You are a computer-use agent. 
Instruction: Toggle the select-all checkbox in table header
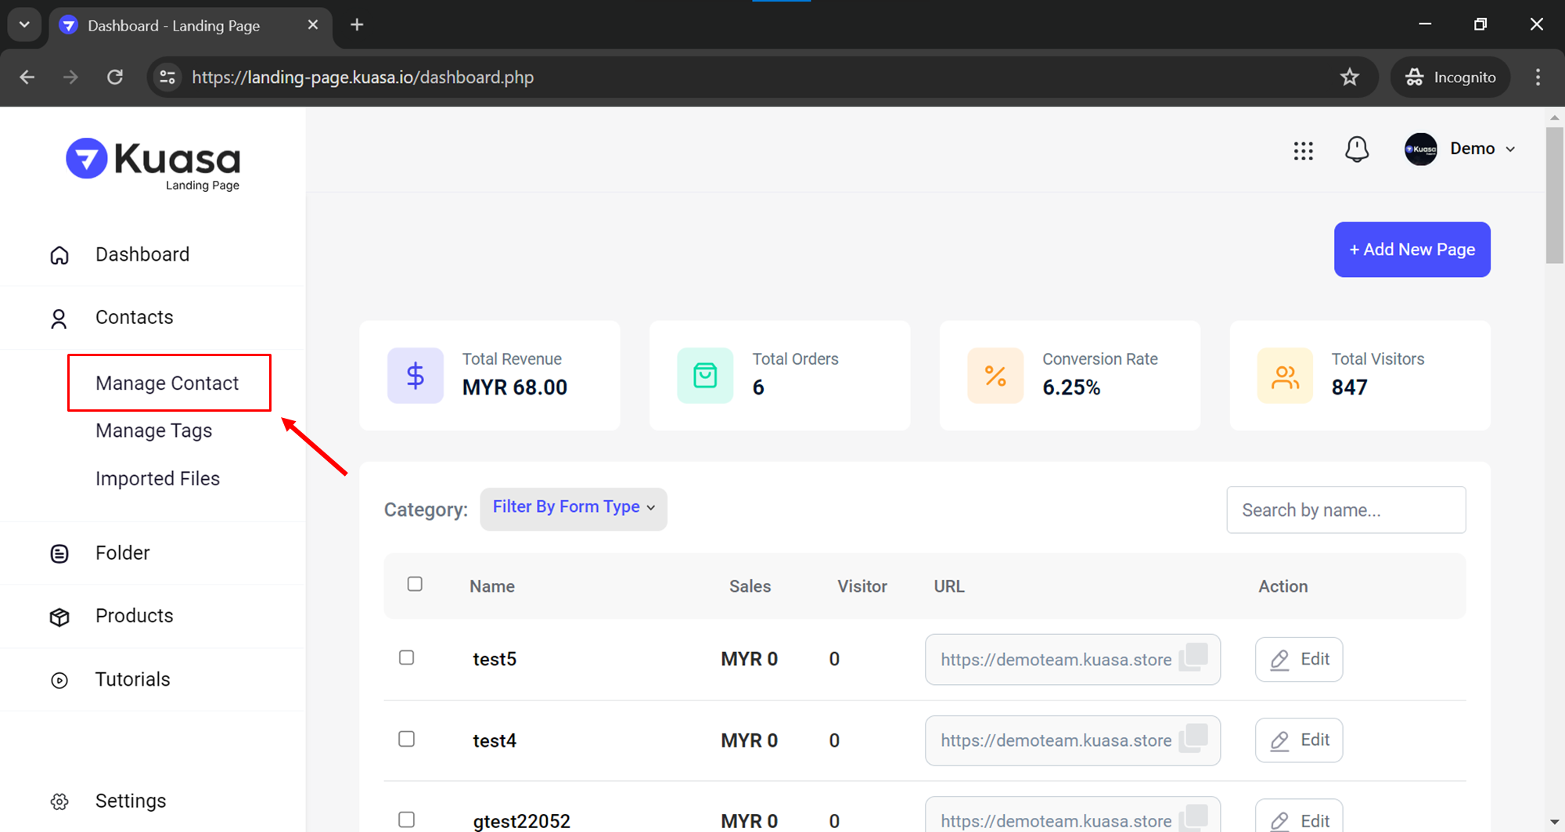tap(415, 584)
